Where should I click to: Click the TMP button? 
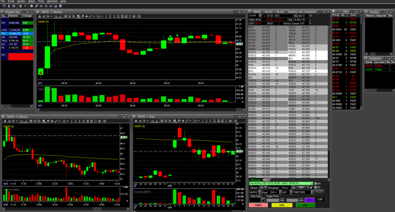(x=301, y=188)
